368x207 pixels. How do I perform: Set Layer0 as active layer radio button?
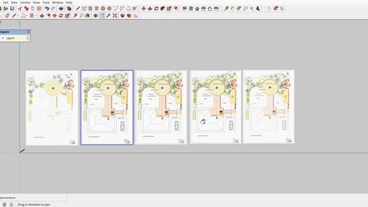pyautogui.click(x=3, y=38)
